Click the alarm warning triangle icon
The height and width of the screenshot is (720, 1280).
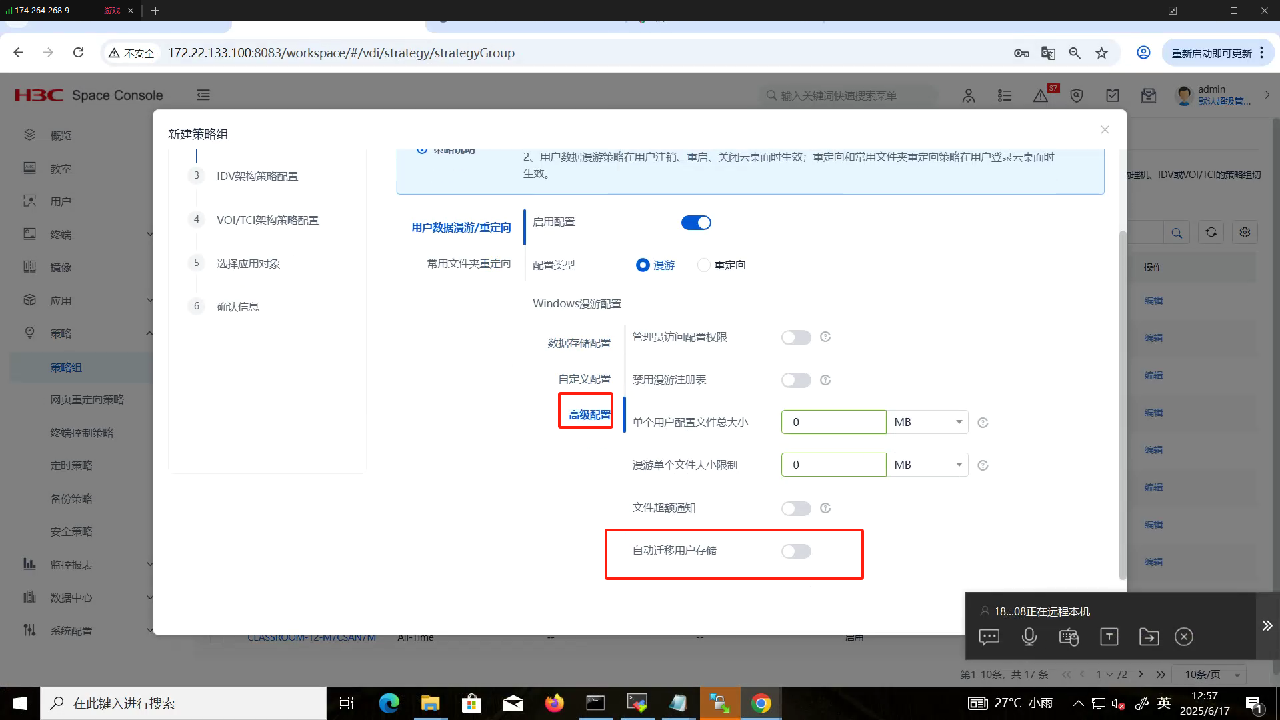coord(1040,96)
